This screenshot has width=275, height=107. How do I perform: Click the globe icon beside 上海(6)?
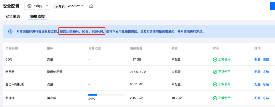point(29,6)
